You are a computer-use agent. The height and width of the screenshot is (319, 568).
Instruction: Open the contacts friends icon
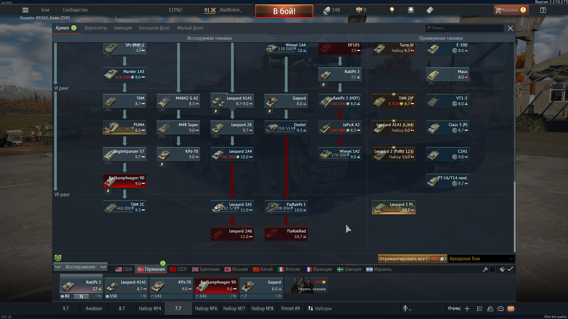(490, 309)
